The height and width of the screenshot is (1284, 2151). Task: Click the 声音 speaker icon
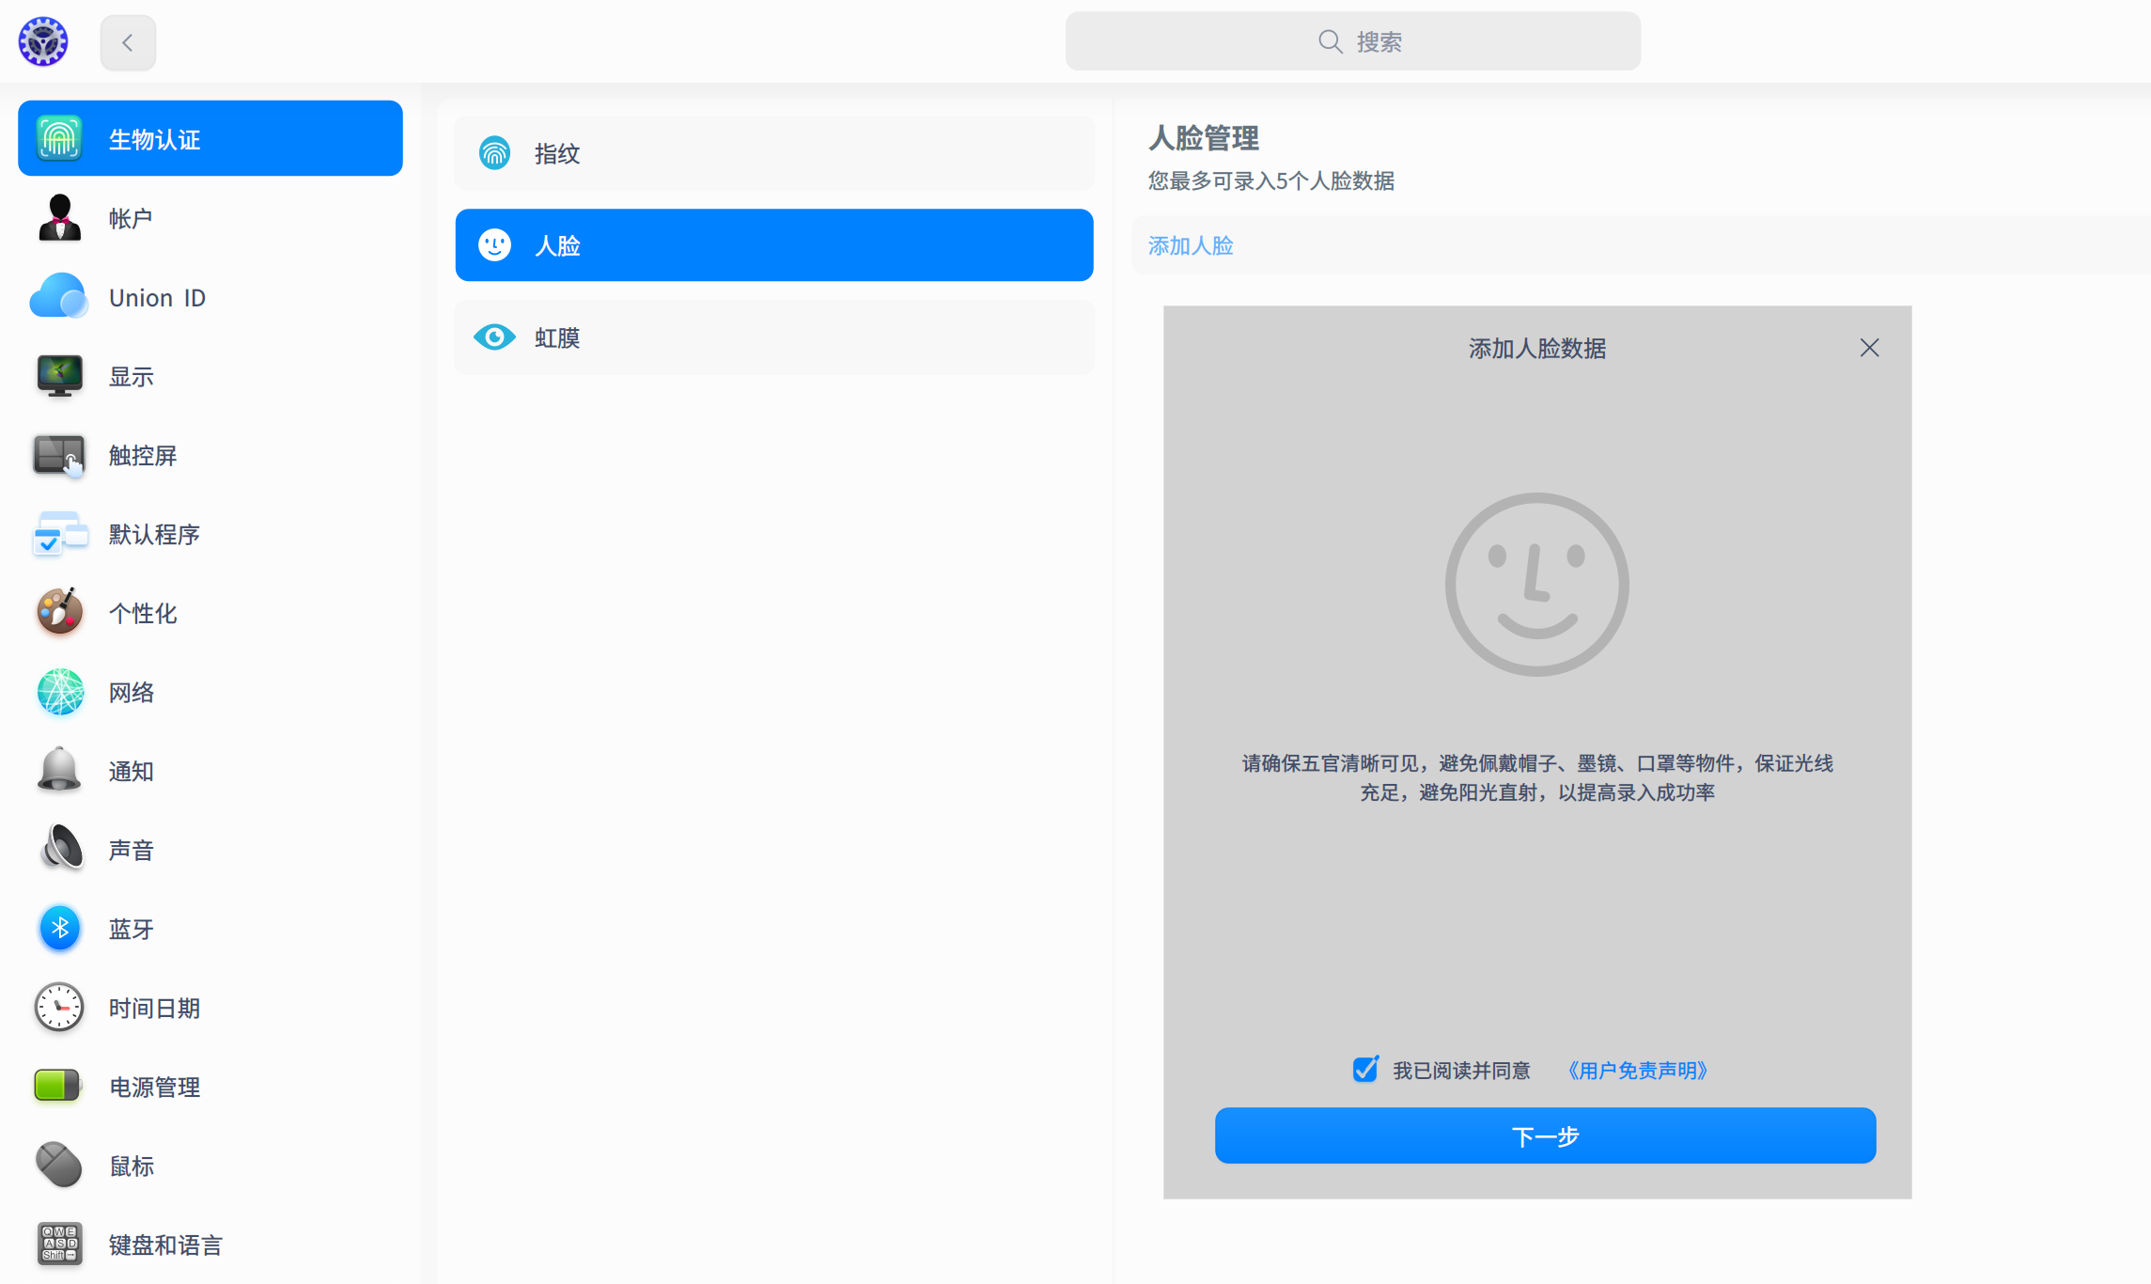tap(59, 849)
